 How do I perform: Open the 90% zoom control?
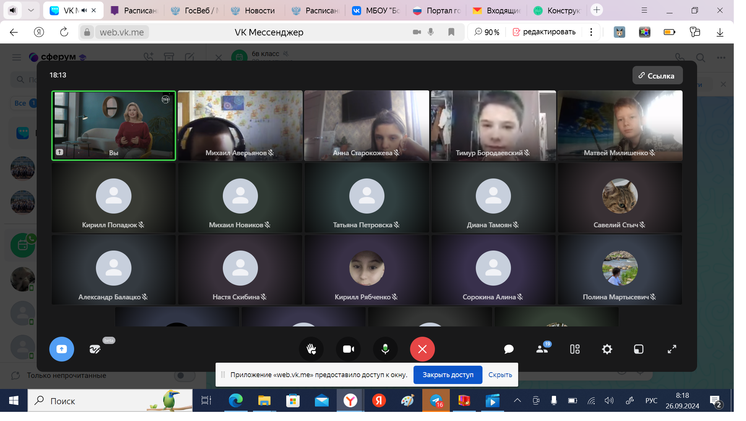point(487,32)
